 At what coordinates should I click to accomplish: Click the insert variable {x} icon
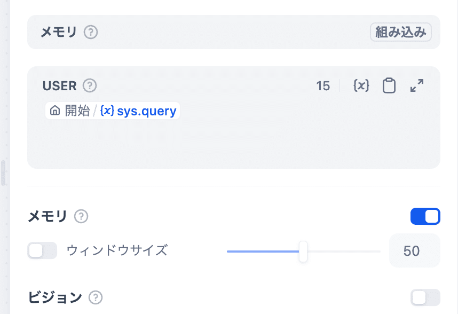point(361,85)
